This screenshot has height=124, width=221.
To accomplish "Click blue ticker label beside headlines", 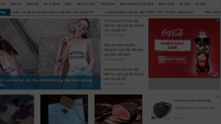I will (x=5, y=12).
